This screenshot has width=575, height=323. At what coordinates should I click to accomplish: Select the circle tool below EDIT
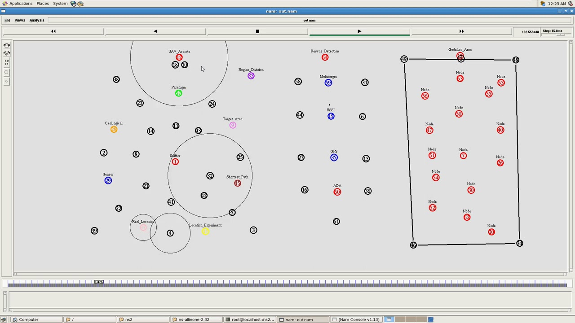click(x=7, y=72)
